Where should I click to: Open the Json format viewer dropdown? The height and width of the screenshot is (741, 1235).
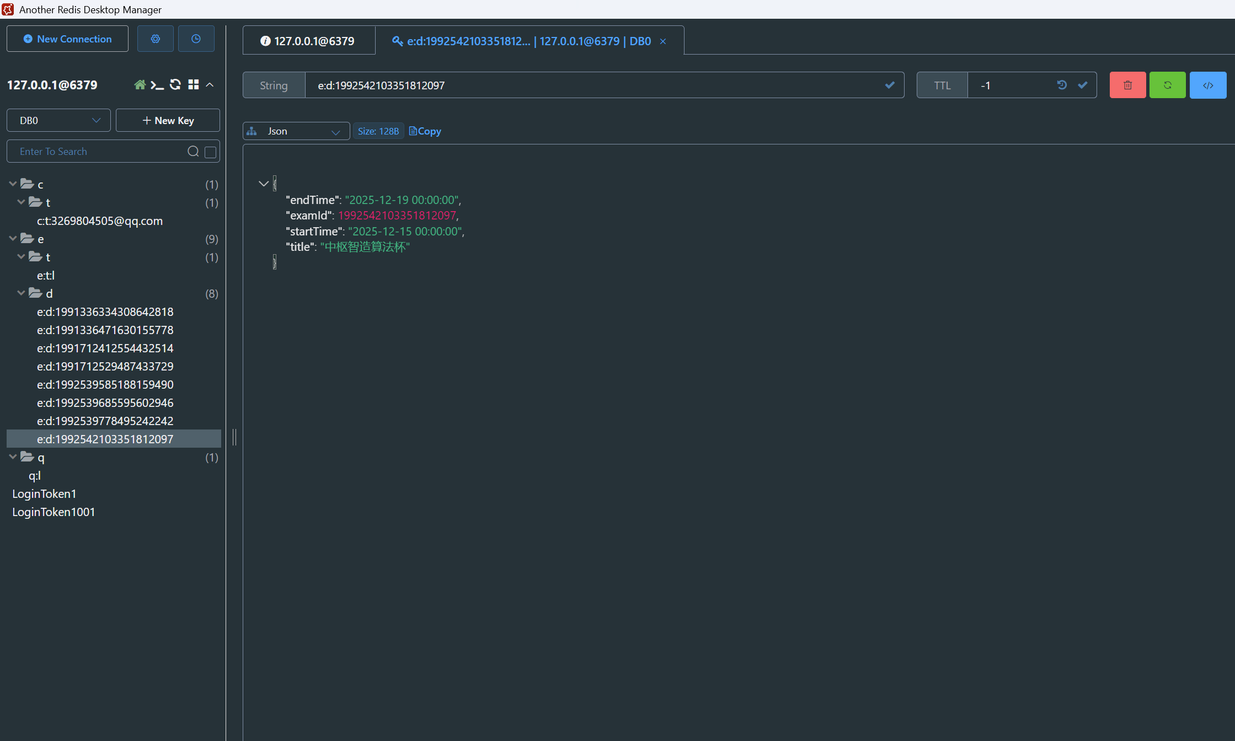(296, 131)
